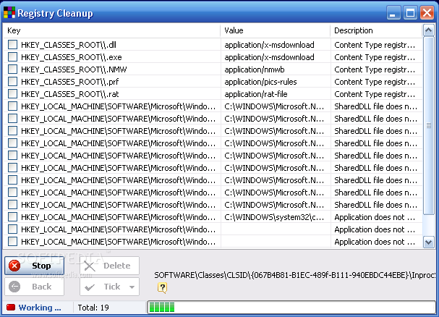Click the Total: 19 status text
Image resolution: width=439 pixels, height=317 pixels.
(93, 308)
